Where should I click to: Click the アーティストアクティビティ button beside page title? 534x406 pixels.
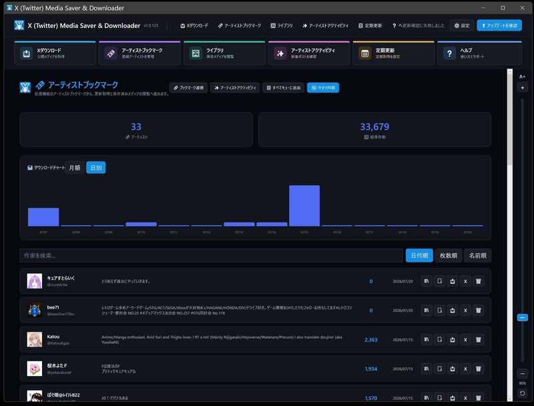(x=235, y=88)
